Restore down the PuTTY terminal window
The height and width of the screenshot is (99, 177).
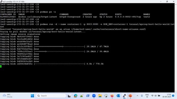coord(167,1)
